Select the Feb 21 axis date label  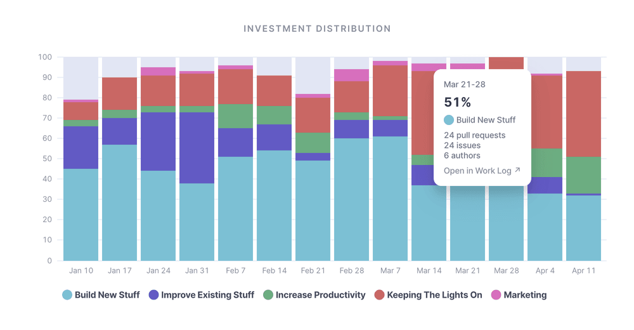[313, 270]
